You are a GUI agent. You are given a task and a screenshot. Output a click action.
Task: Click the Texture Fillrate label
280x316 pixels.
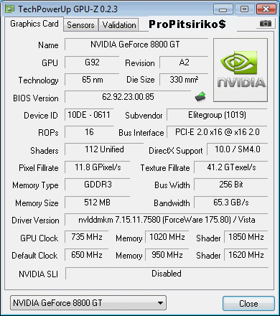pos(165,168)
